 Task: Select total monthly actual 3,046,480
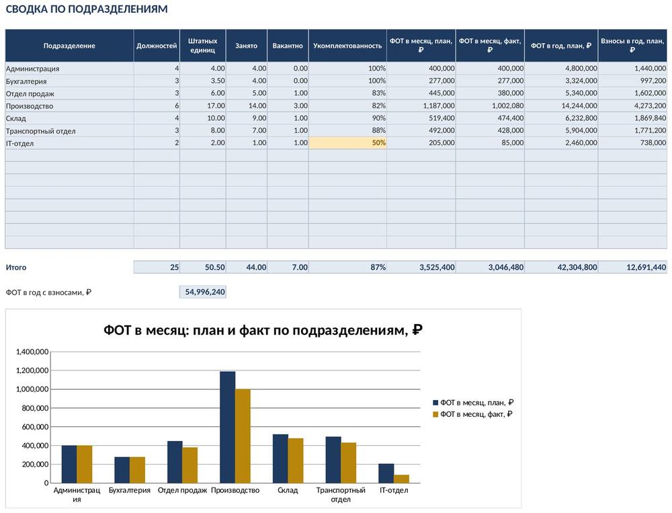point(490,267)
